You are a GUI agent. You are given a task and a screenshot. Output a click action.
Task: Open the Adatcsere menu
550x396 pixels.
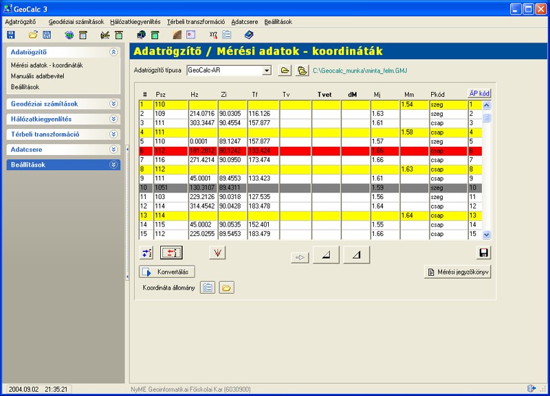[x=245, y=22]
